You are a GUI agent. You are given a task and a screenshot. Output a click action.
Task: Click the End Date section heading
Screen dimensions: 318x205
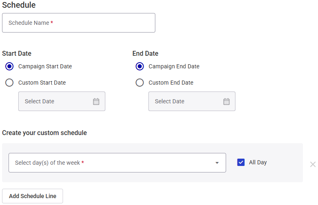pos(146,53)
